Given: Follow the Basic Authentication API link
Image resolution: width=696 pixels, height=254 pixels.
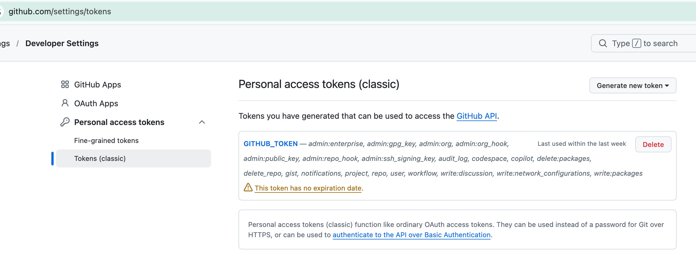Looking at the screenshot, I should (411, 235).
